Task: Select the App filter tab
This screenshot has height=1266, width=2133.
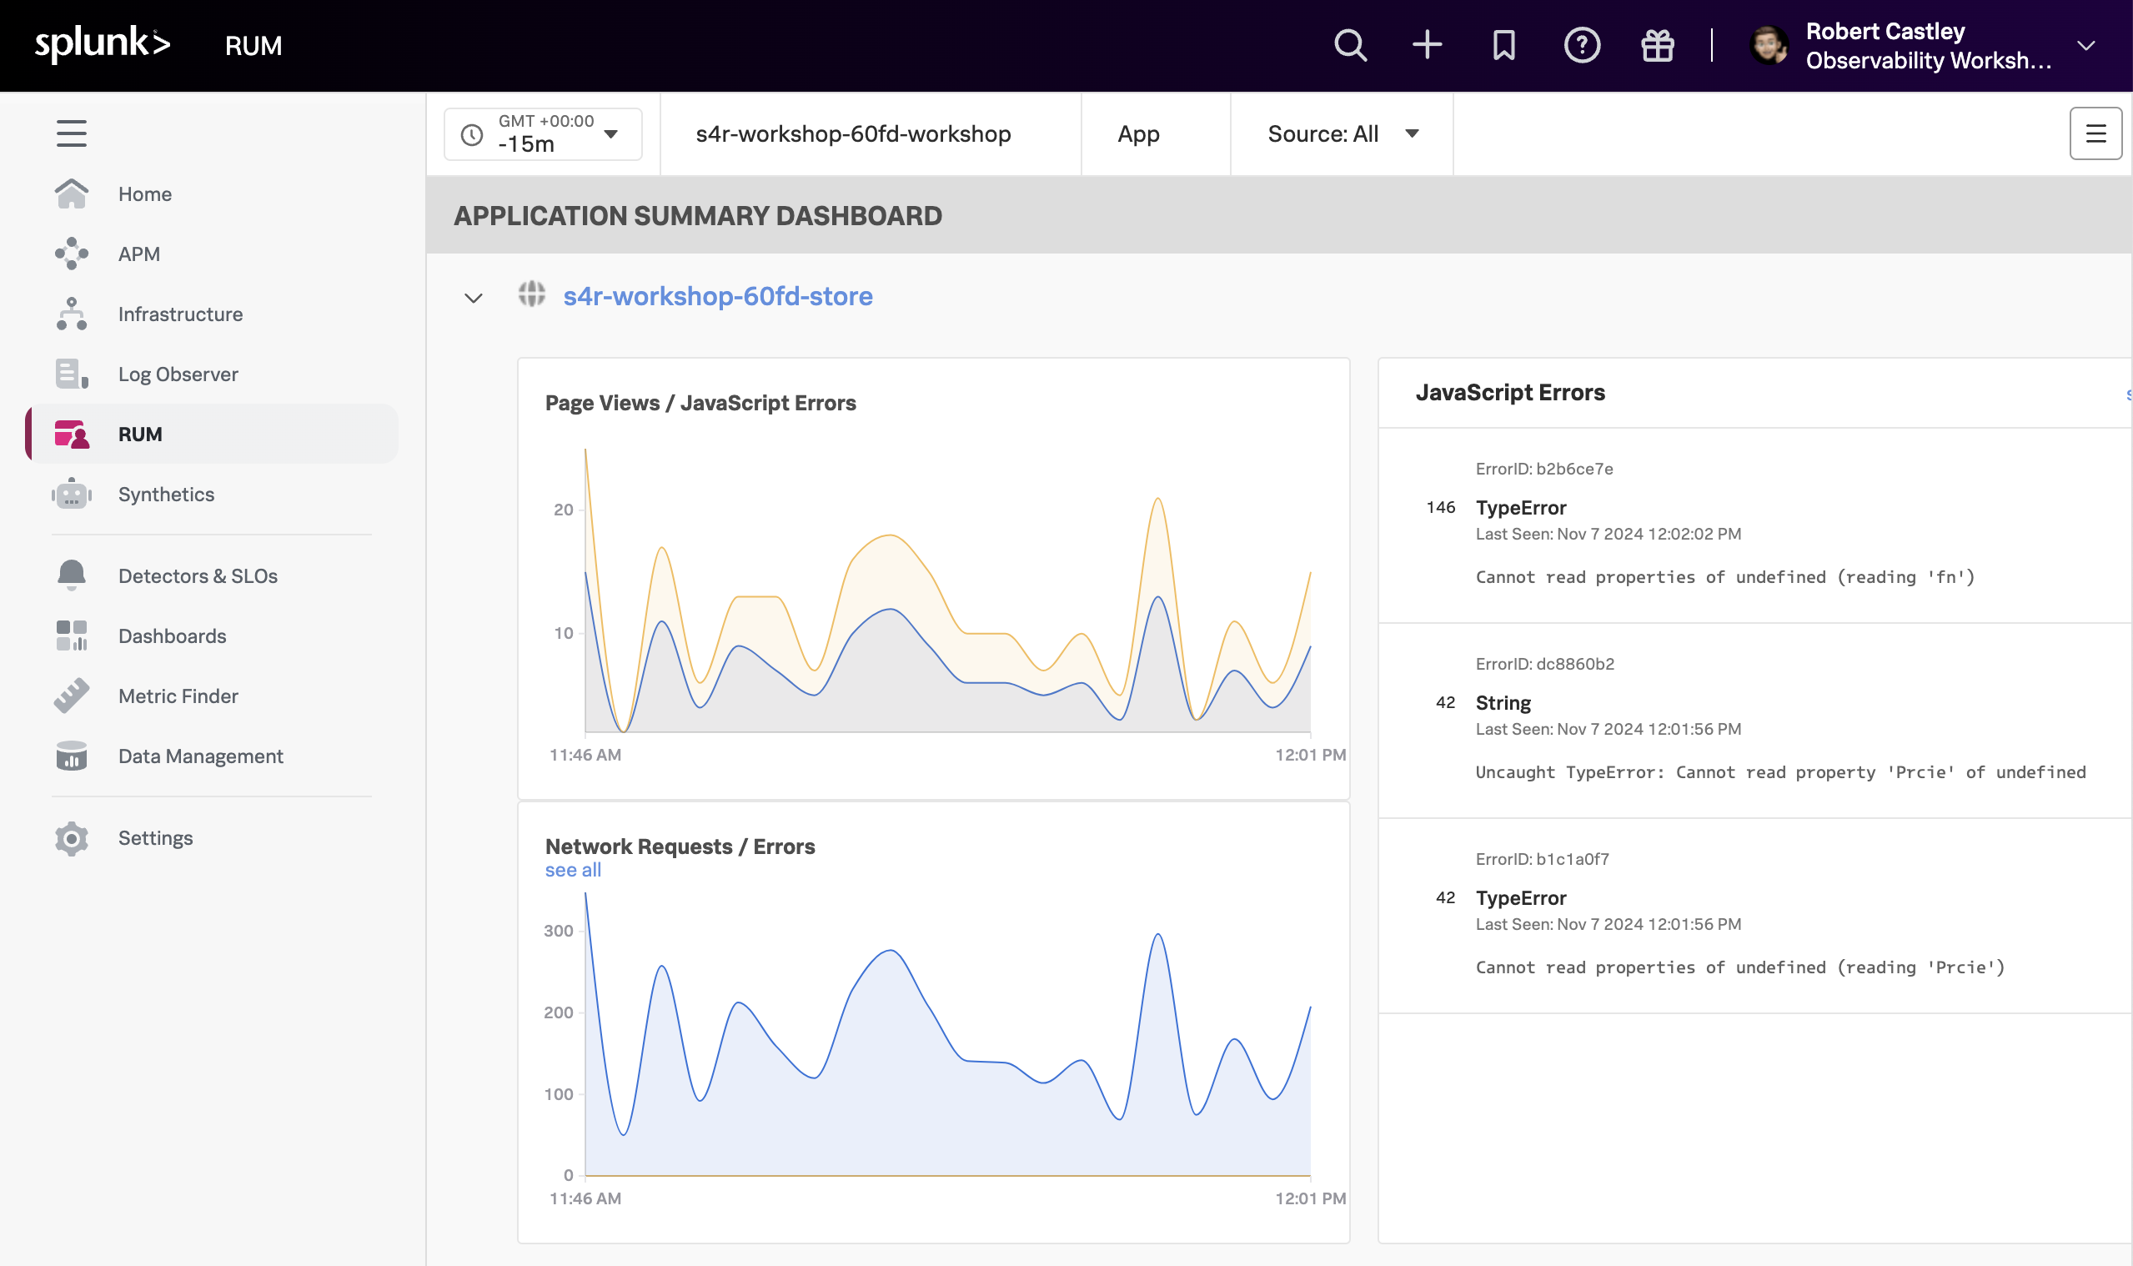Action: click(1138, 134)
